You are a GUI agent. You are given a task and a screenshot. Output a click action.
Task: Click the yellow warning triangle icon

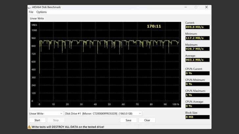point(29,126)
